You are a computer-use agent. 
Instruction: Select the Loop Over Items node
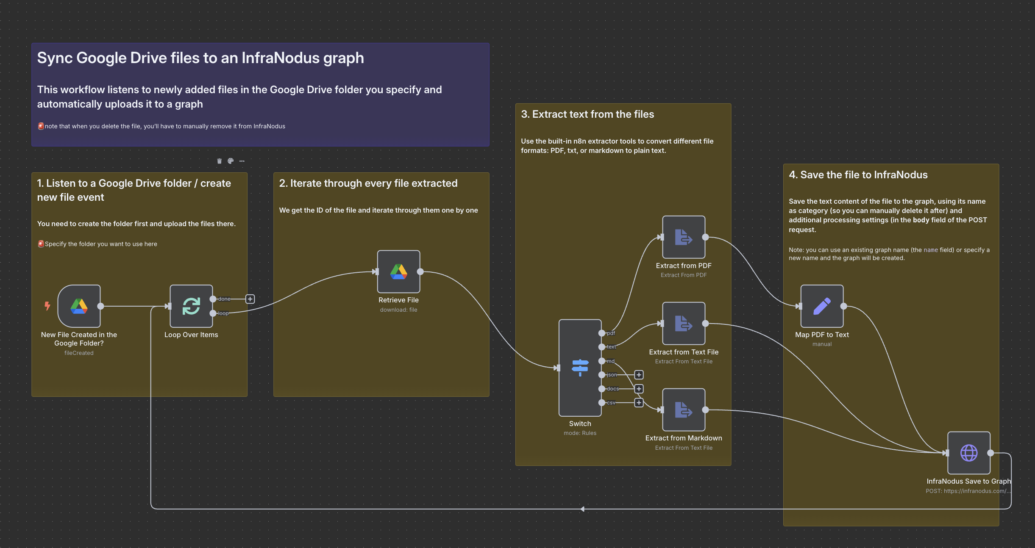pyautogui.click(x=191, y=306)
